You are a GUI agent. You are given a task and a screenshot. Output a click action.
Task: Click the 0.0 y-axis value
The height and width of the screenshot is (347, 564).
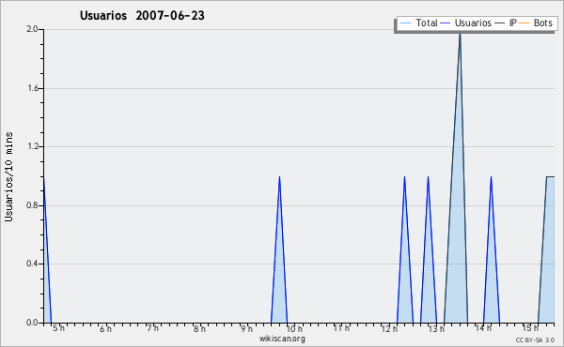32,323
